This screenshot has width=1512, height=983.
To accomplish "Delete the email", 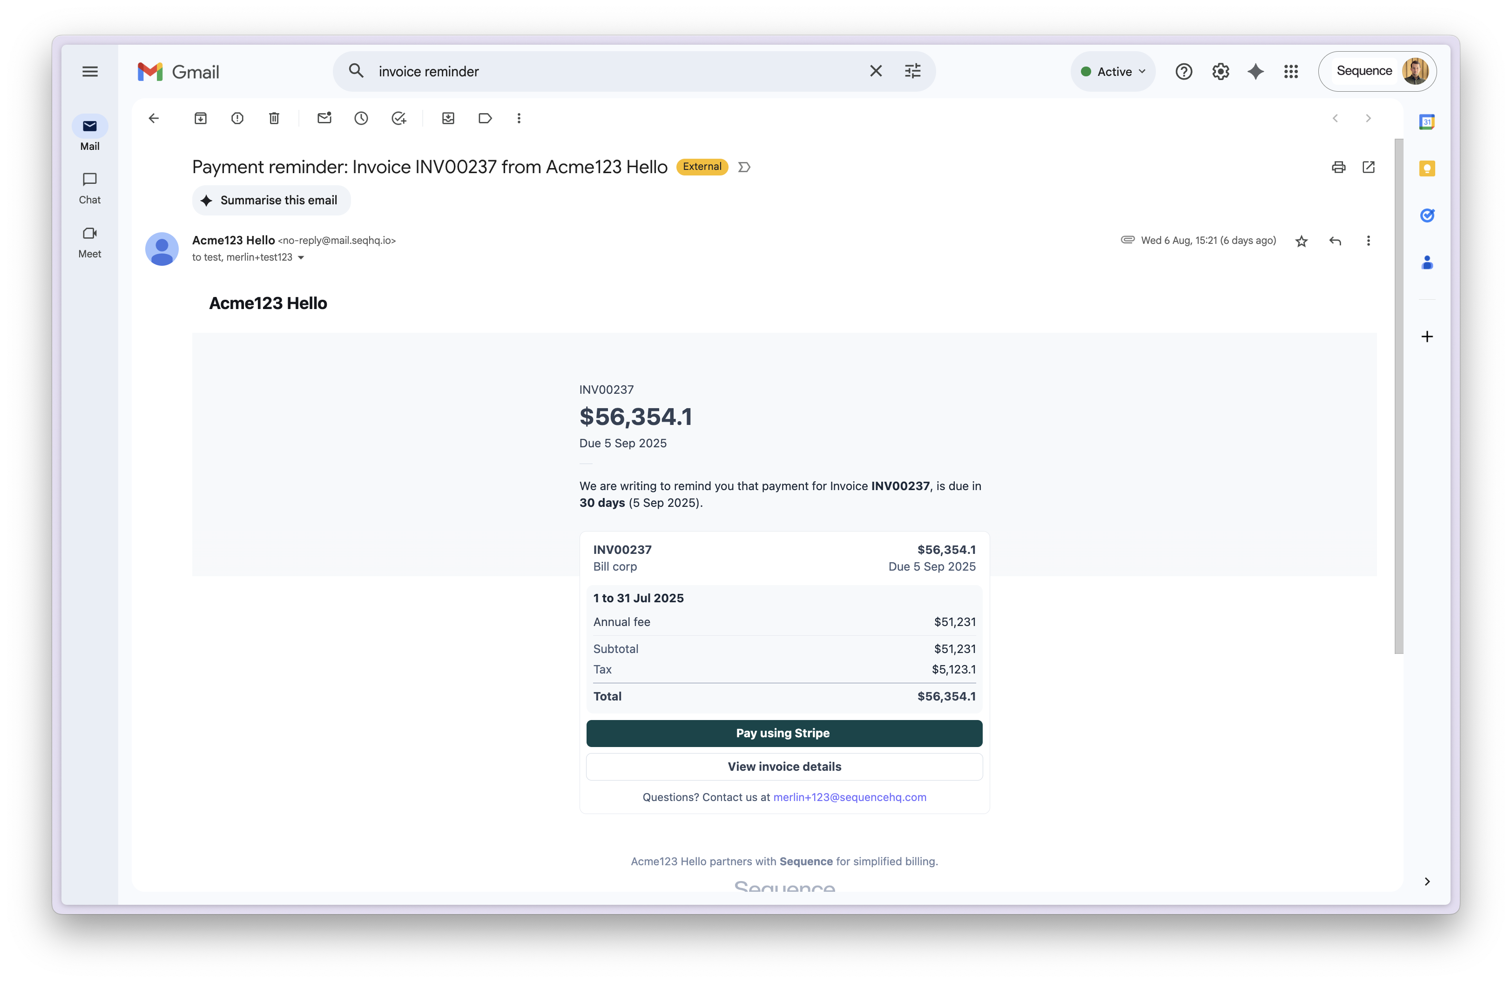I will point(274,118).
